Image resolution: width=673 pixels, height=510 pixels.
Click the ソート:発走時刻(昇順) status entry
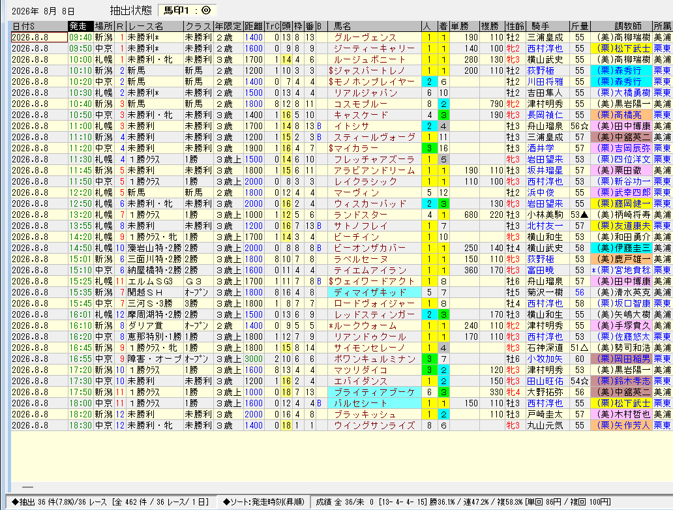pos(263,502)
